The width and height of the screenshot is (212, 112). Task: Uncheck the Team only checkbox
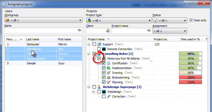pyautogui.click(x=191, y=20)
